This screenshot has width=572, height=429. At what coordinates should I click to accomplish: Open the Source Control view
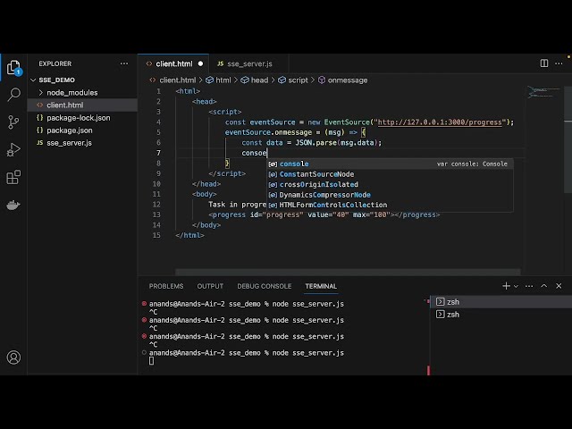tap(13, 122)
